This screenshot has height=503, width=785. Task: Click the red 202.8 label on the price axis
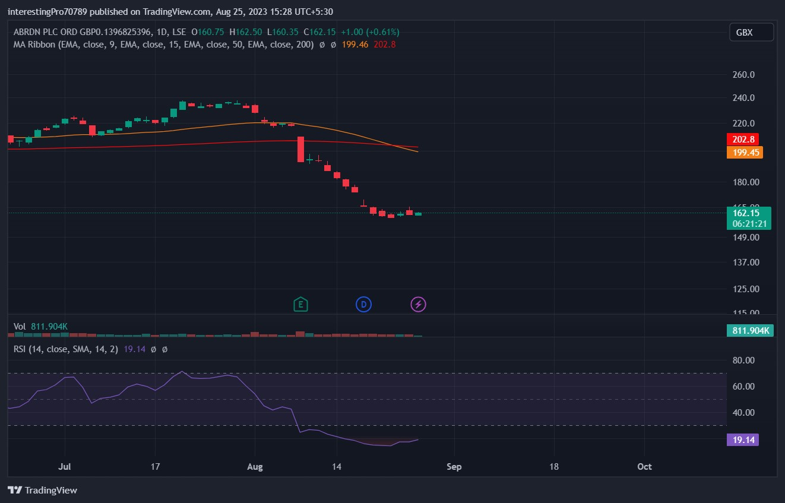tap(743, 139)
